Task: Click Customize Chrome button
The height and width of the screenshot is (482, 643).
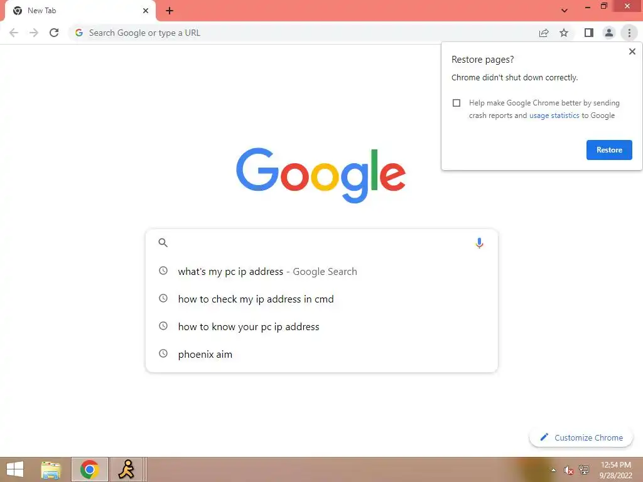Action: tap(581, 437)
